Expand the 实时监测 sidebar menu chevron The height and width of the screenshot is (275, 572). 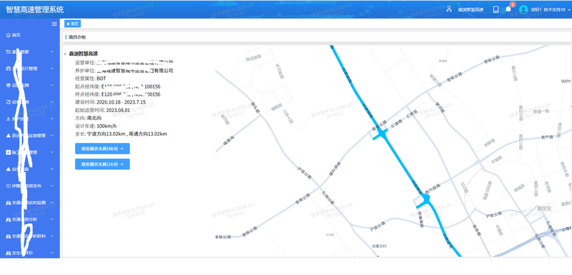52,203
